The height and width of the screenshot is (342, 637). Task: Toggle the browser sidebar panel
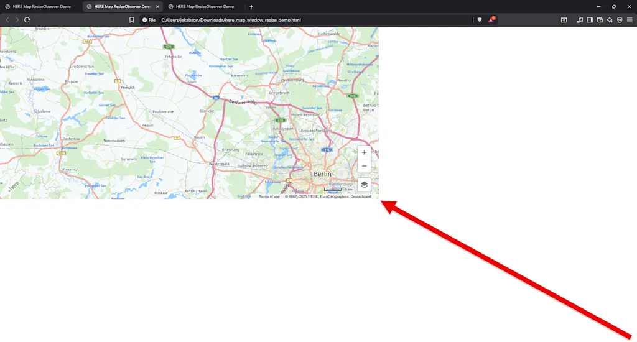(x=590, y=20)
